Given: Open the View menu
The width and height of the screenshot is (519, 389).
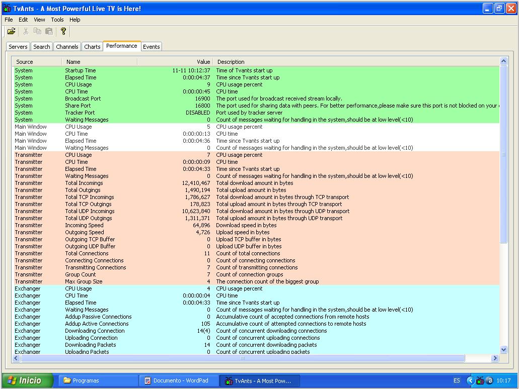Looking at the screenshot, I should point(39,20).
